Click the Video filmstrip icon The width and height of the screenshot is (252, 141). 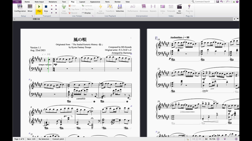163,7
